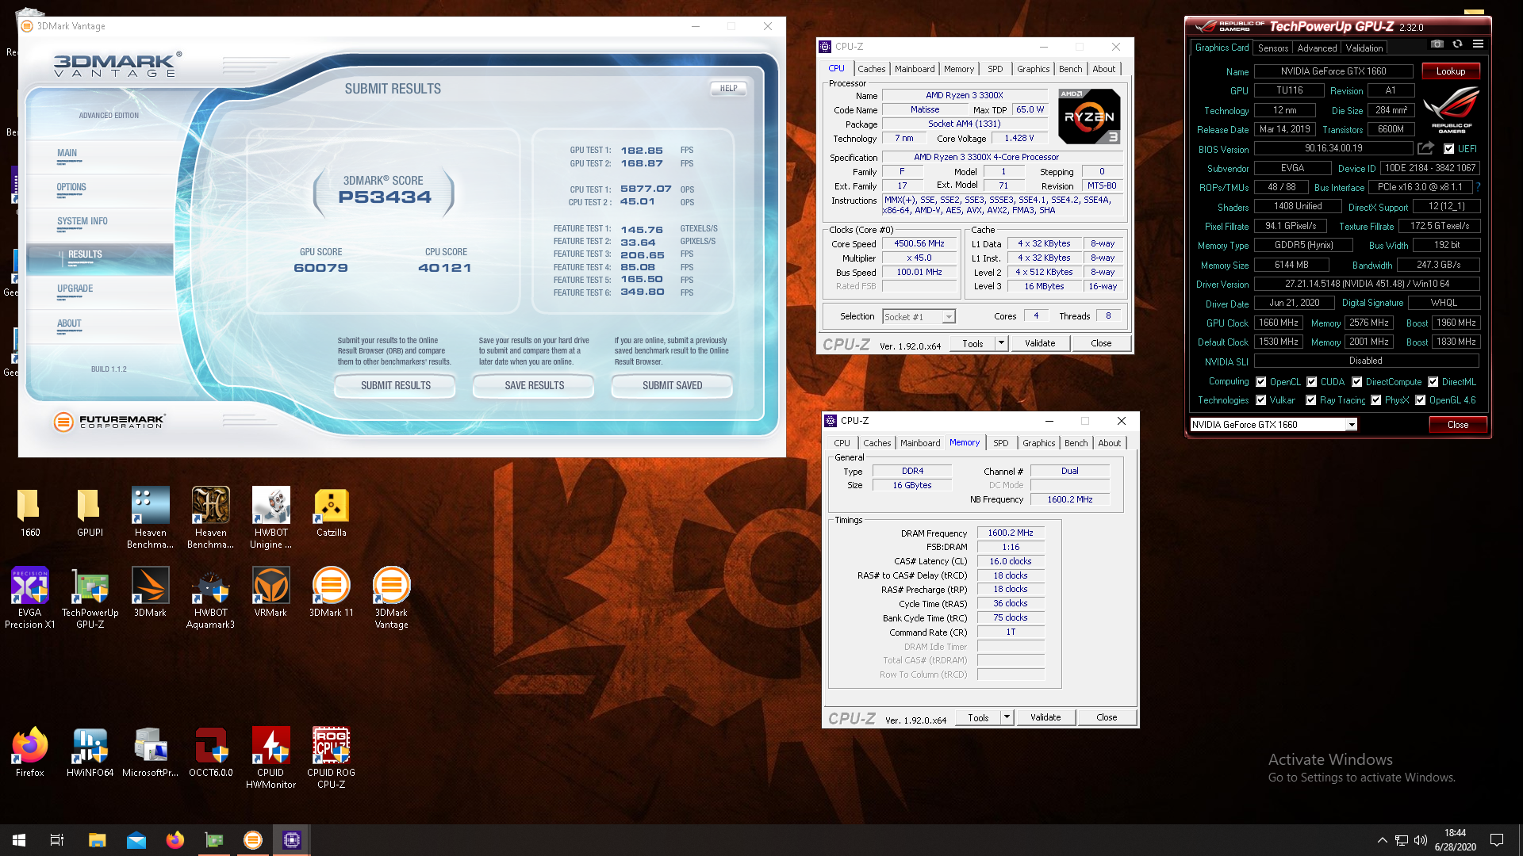The image size is (1523, 856).
Task: Open File Explorer from taskbar
Action: point(97,840)
